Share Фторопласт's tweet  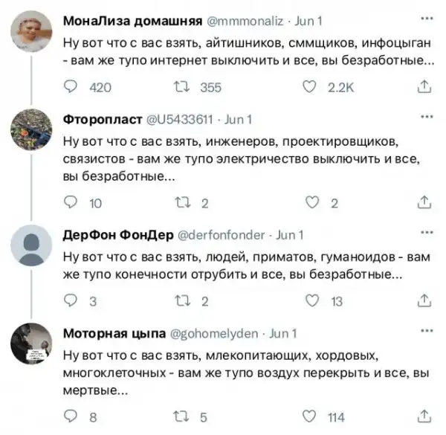point(424,202)
